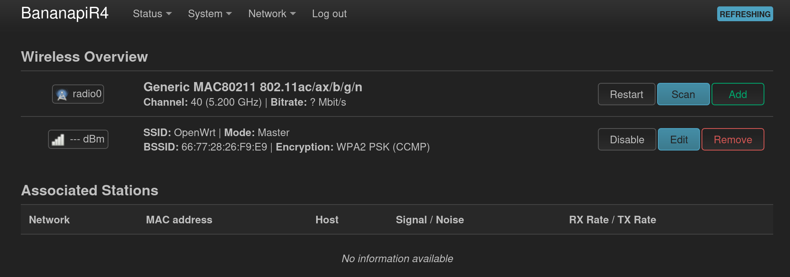This screenshot has height=277, width=790.
Task: Restart the radio0 wireless device
Action: tap(626, 94)
